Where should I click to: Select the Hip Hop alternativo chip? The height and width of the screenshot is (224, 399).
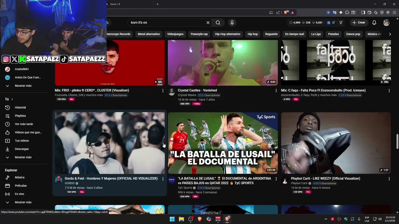tap(228, 34)
